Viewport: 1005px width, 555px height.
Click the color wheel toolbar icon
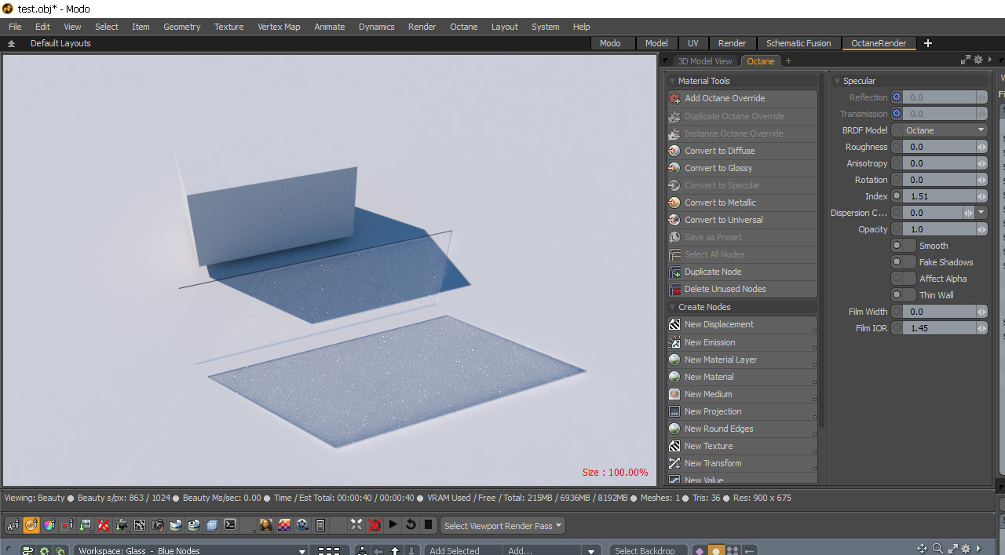49,525
